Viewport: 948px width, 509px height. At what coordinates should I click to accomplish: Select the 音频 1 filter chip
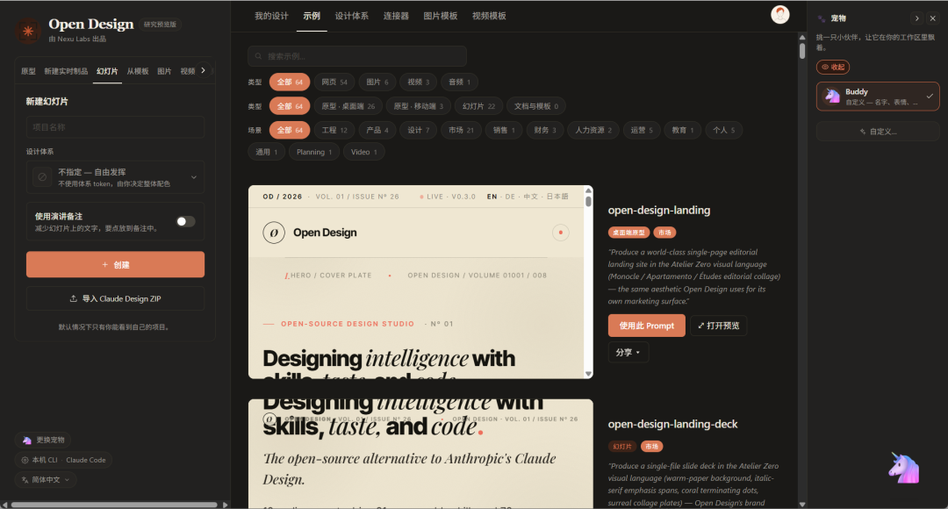(459, 82)
